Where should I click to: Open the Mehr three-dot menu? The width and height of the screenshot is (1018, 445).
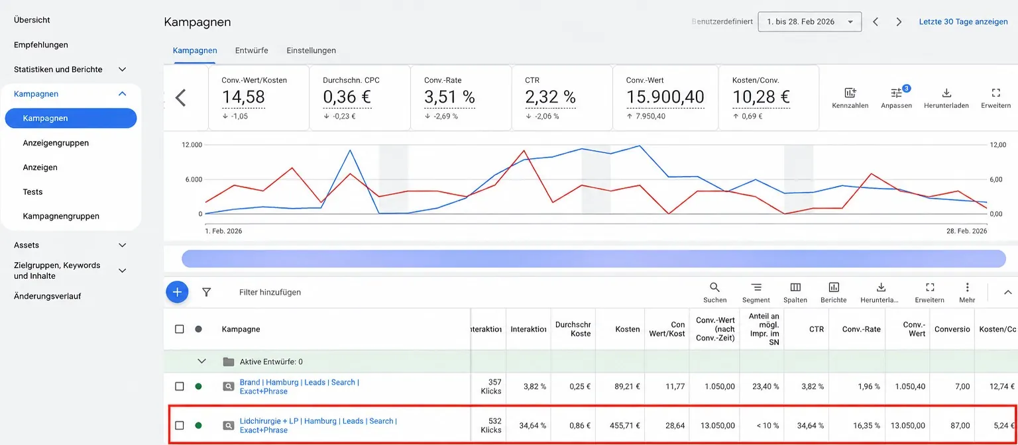point(967,287)
